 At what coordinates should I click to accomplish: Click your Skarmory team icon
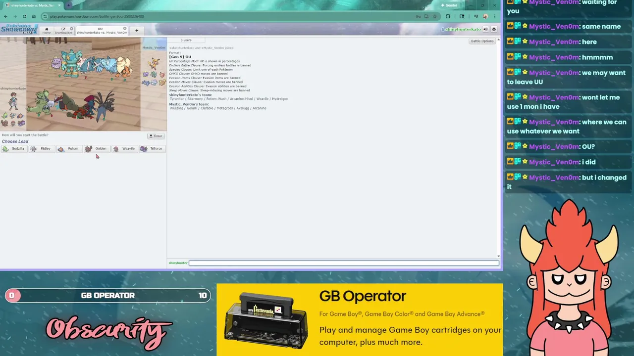(13, 115)
